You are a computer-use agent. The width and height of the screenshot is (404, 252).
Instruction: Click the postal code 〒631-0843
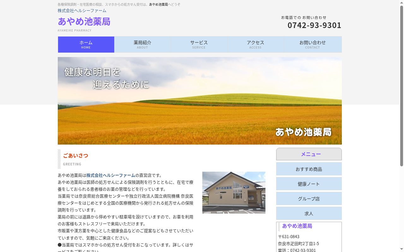point(288,237)
